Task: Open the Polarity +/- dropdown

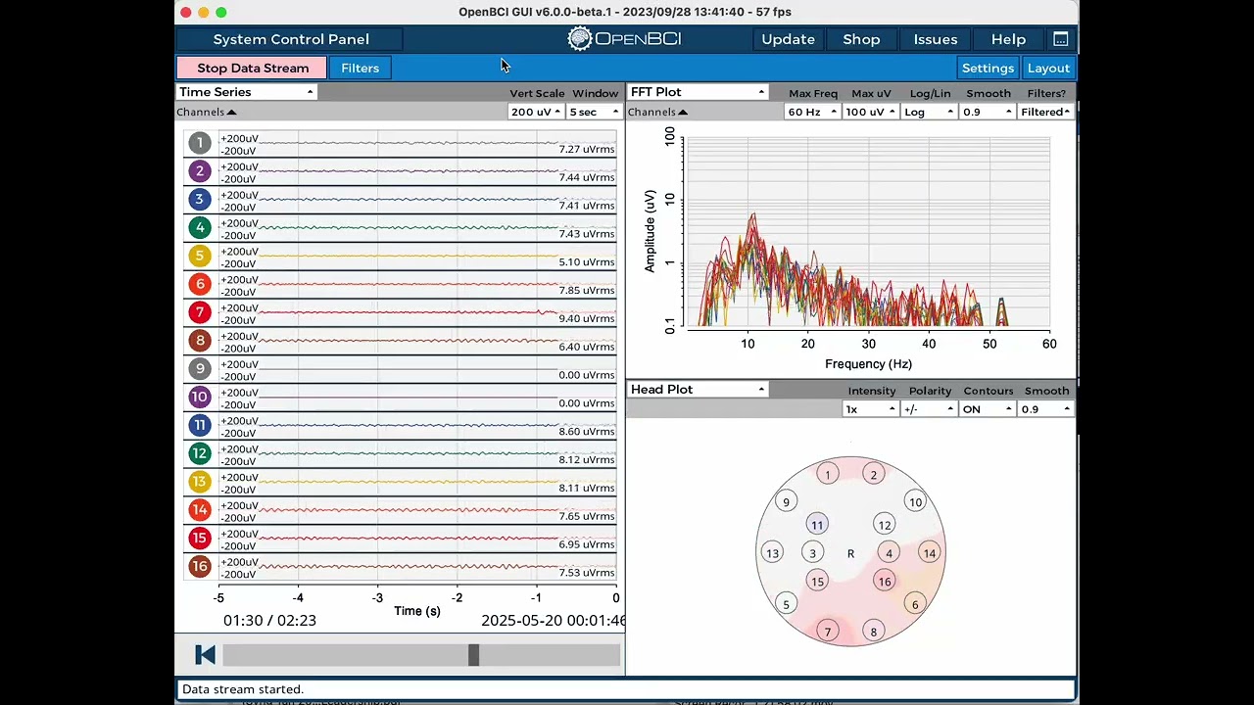Action: [x=929, y=409]
